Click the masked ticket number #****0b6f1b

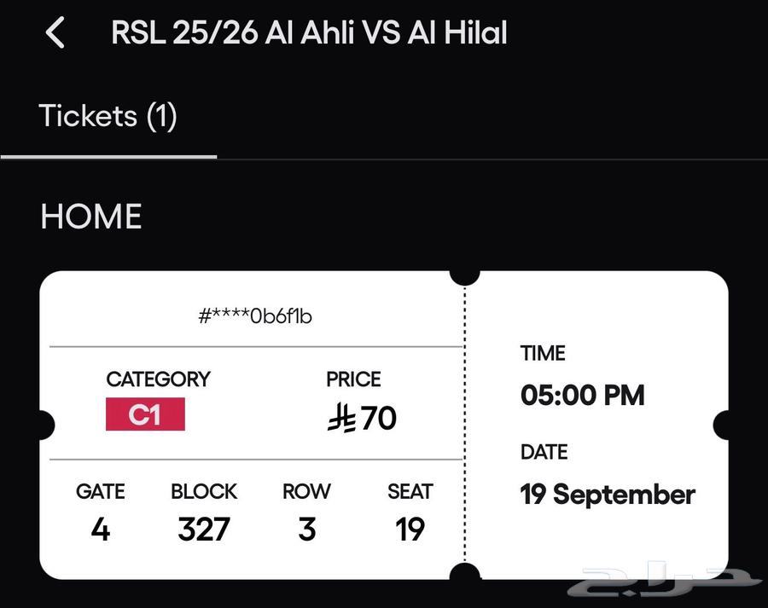(x=256, y=316)
